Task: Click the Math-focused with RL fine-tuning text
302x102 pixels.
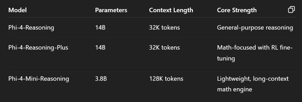Action: (255, 53)
